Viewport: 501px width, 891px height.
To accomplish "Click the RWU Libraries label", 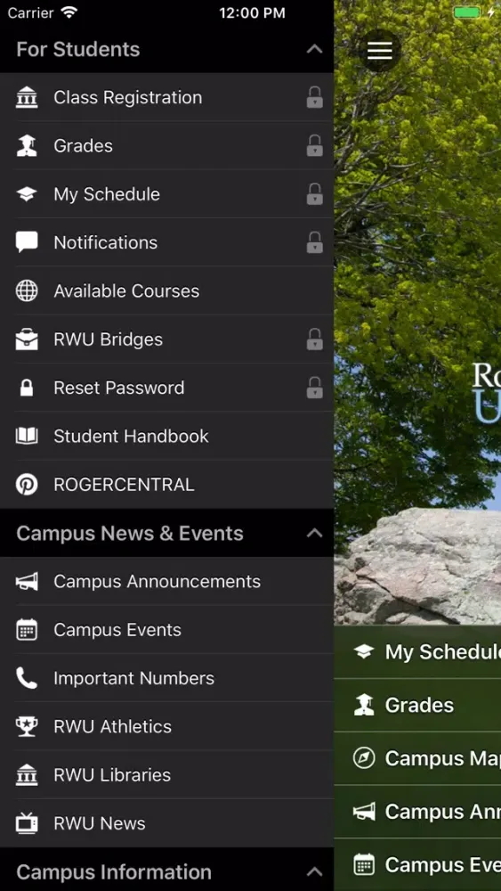I will [x=112, y=775].
